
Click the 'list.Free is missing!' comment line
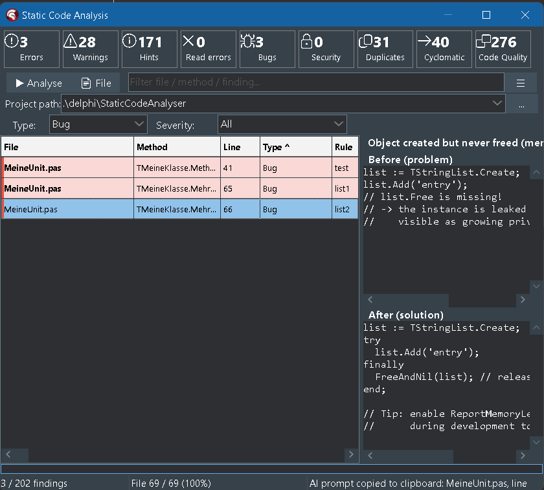tap(433, 197)
